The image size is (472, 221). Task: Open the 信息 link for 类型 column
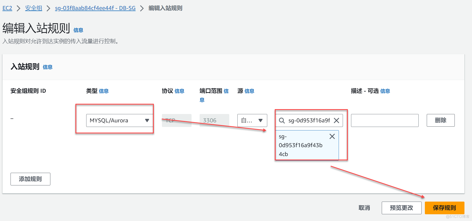coord(104,91)
